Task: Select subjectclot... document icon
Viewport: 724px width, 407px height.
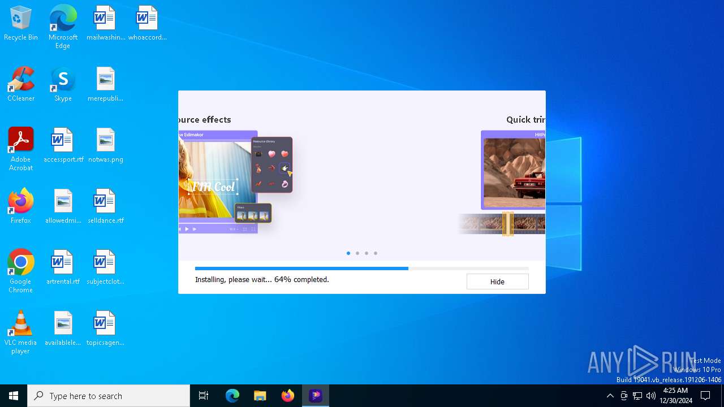Action: click(x=105, y=268)
